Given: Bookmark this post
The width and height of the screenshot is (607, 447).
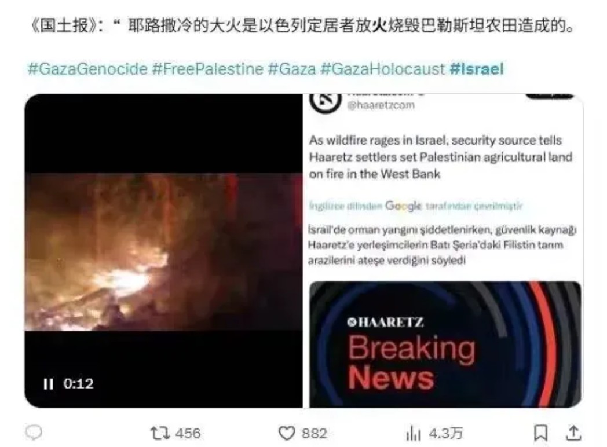Looking at the screenshot, I should pyautogui.click(x=540, y=433).
